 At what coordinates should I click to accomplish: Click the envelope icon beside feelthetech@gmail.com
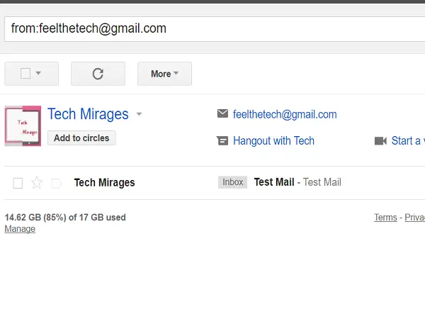coord(222,113)
